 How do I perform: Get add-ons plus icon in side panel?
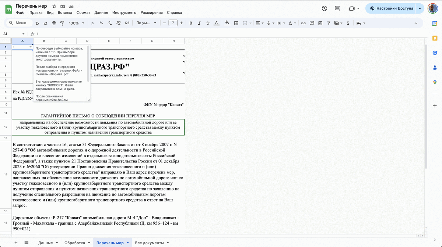click(x=435, y=105)
